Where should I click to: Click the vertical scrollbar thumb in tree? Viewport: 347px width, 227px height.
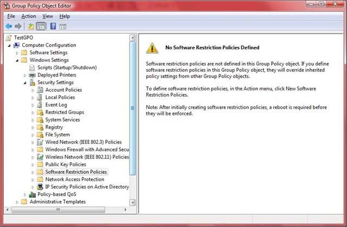[x=132, y=109]
